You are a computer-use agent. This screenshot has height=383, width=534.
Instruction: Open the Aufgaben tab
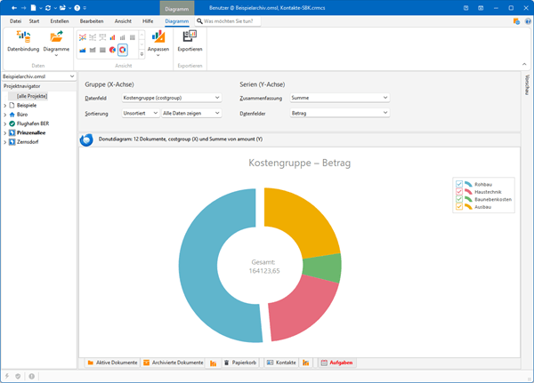point(336,363)
